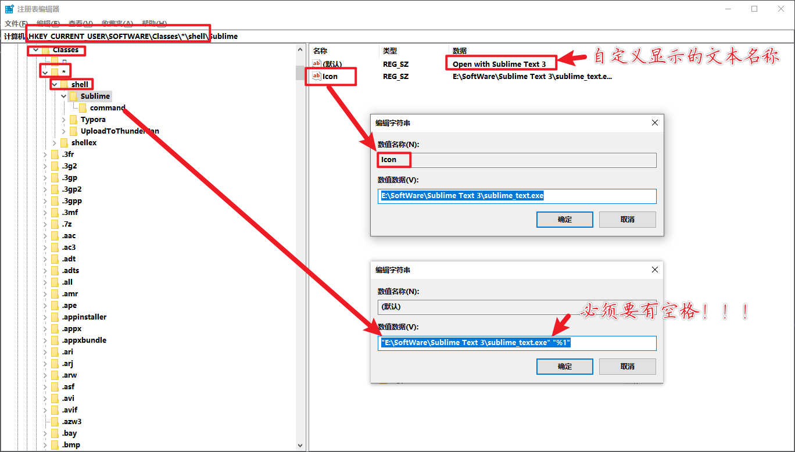Click 确定 in the (默认) edit dialog
Screen dimensions: 795x452
click(565, 367)
